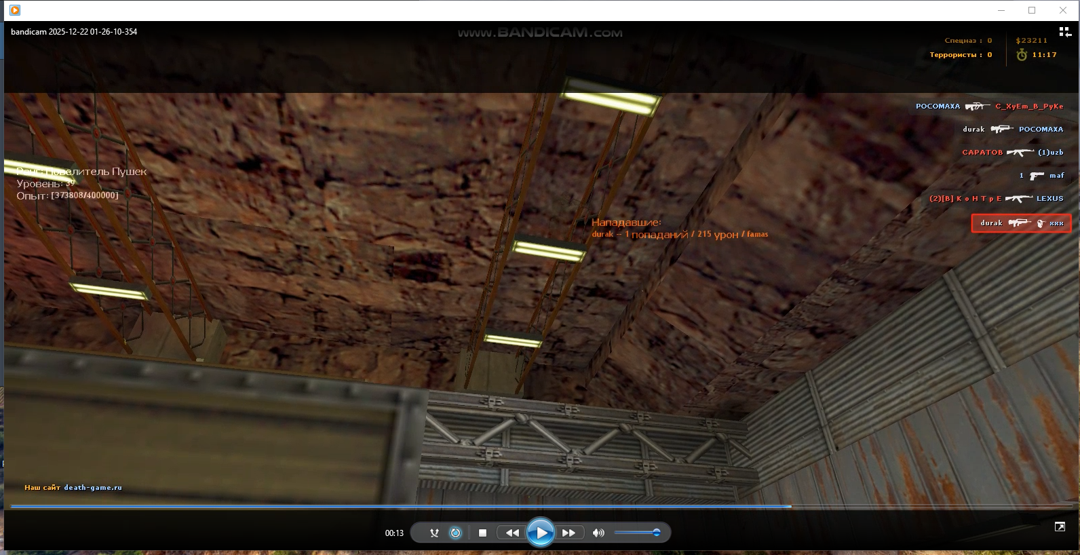Click the 00:13 elapsed time display

(x=394, y=533)
